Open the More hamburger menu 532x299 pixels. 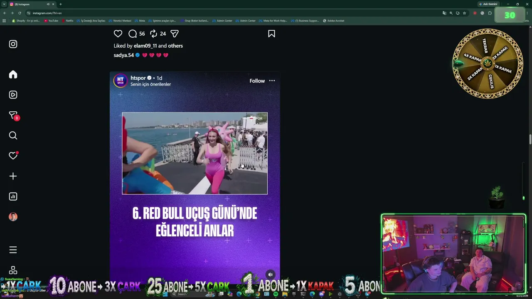(13, 250)
